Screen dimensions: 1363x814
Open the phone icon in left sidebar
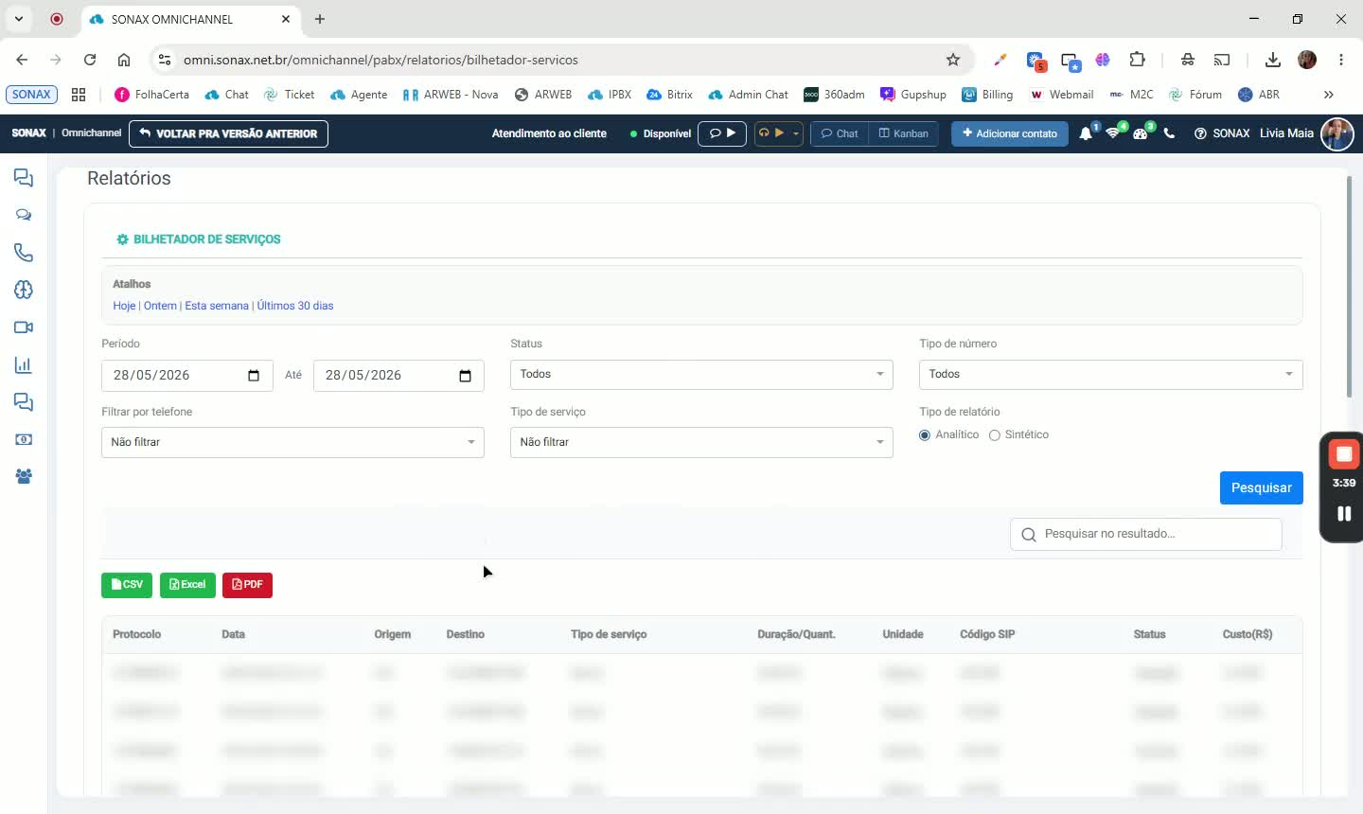coord(24,253)
